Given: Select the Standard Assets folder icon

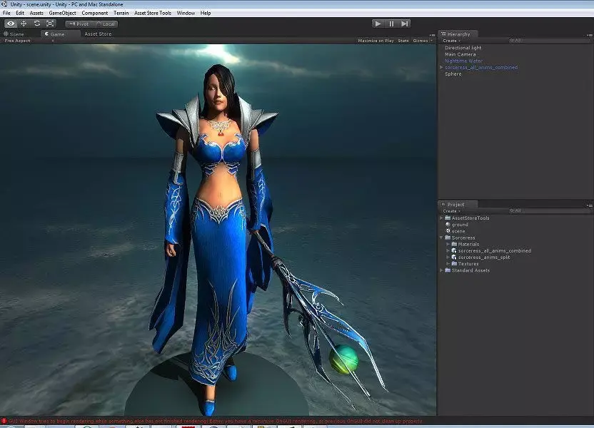Looking at the screenshot, I should 448,270.
